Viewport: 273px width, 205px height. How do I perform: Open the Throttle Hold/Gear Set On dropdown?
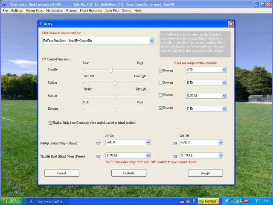pyautogui.click(x=148, y=155)
